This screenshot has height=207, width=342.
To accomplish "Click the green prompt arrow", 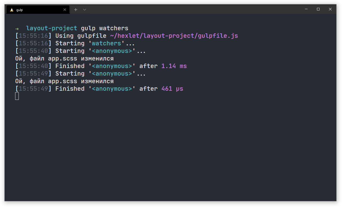I will point(17,28).
